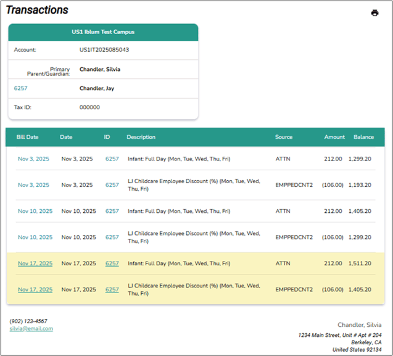Click the printer icon to print transactions

[374, 13]
